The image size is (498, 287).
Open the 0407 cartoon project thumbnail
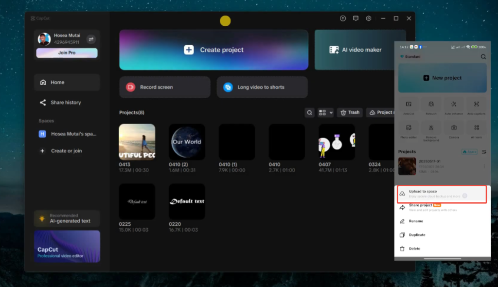pos(337,142)
